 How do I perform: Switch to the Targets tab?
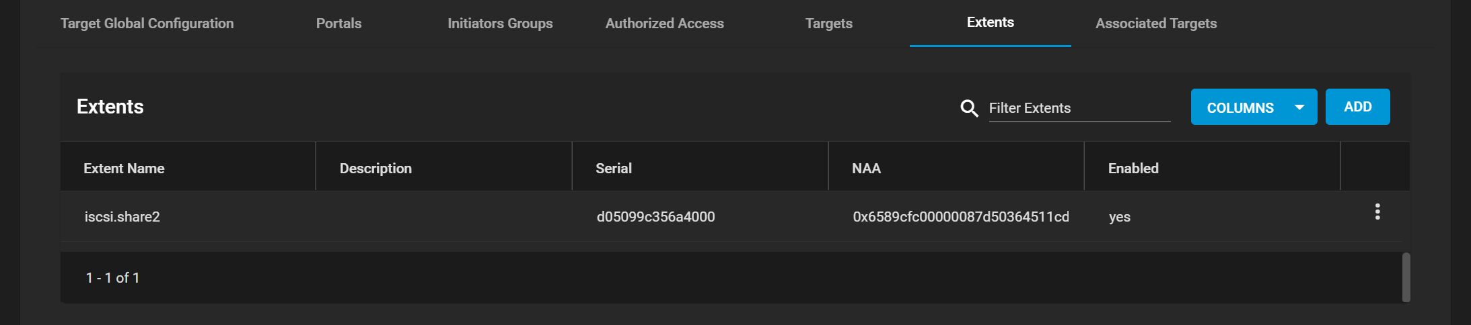(829, 24)
